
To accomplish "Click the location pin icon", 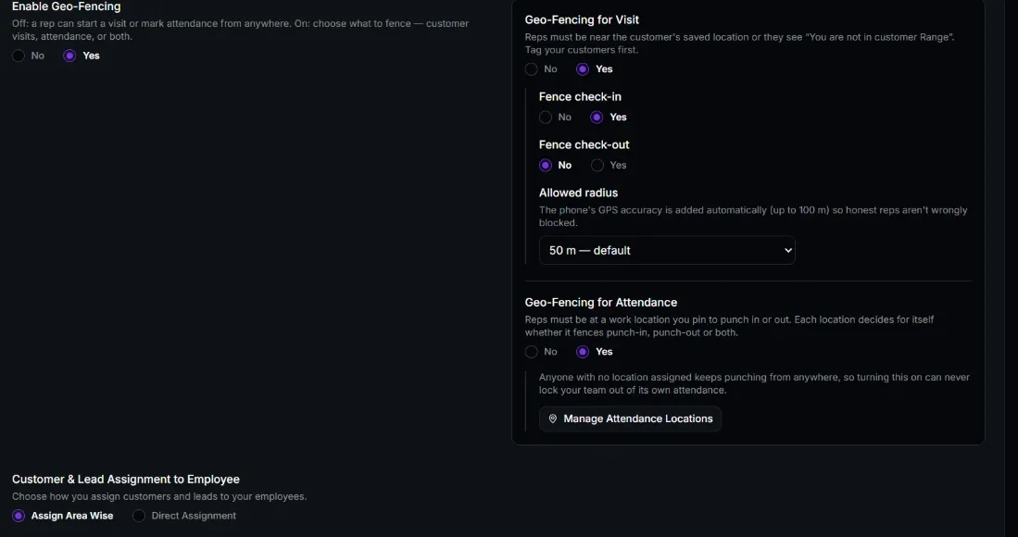I will 552,419.
